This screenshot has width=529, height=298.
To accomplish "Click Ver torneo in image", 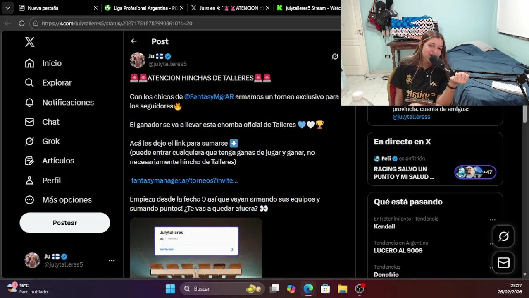I will (167, 249).
